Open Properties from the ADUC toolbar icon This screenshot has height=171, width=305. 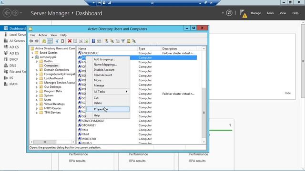click(75, 41)
